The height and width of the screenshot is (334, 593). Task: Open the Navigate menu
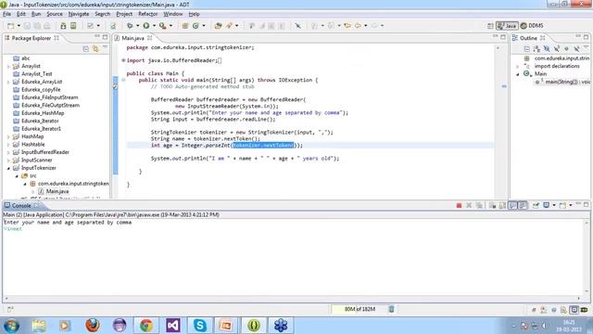click(79, 14)
